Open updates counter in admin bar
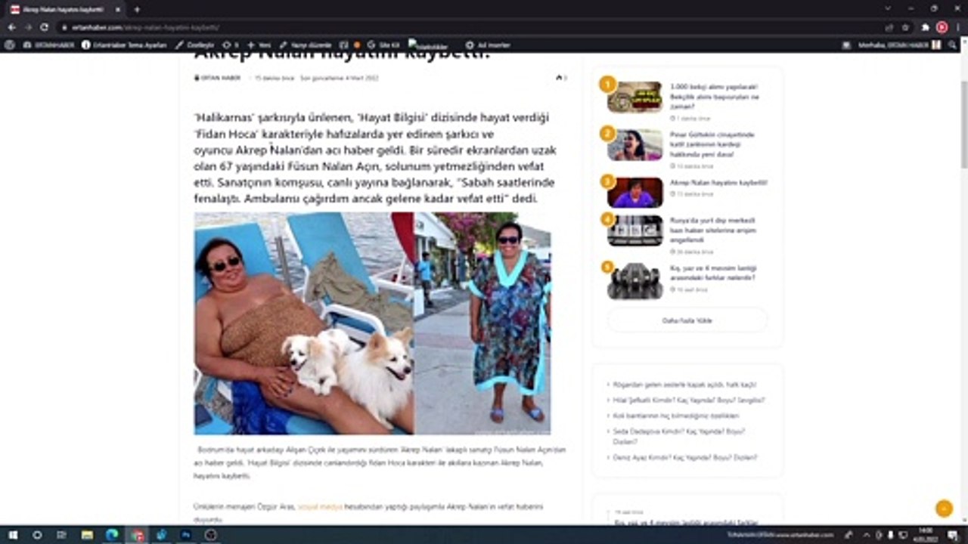 tap(231, 45)
